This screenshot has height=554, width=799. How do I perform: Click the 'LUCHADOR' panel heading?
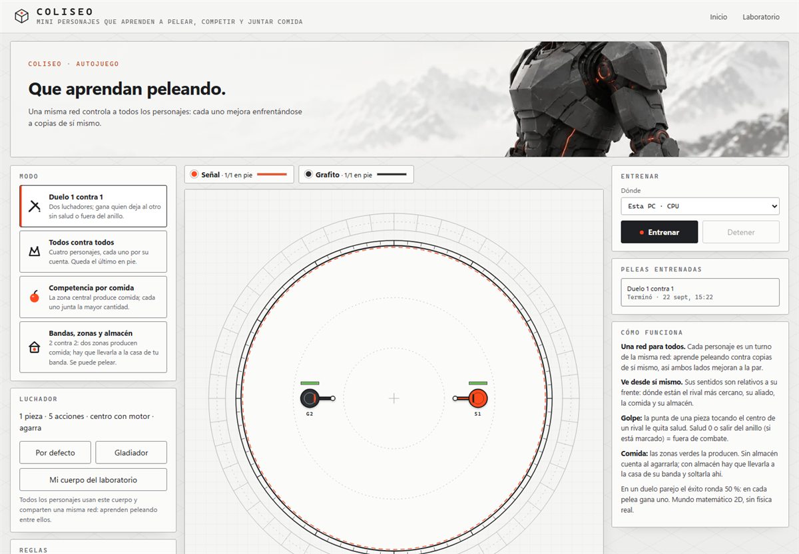38,399
